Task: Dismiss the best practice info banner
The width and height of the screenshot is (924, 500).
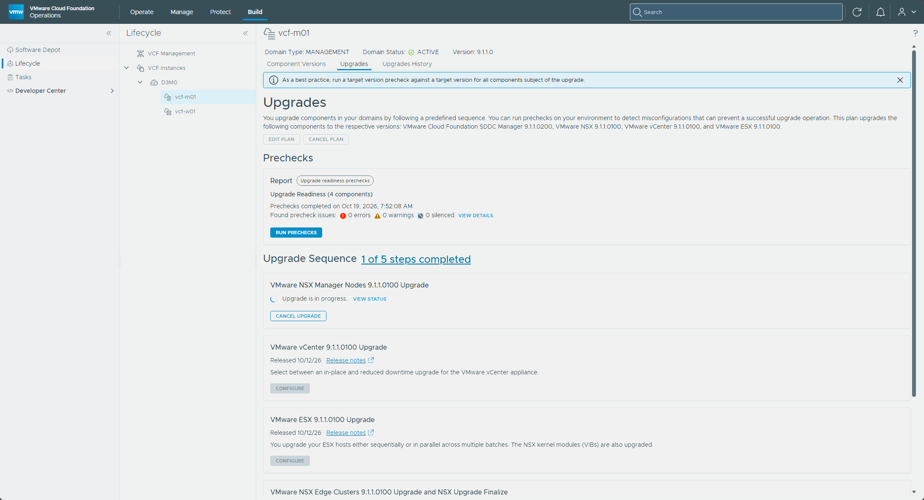Action: click(x=900, y=80)
